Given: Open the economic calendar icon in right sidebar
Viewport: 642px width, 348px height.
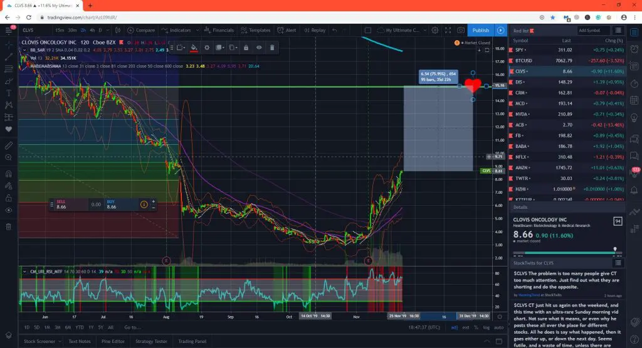Looking at the screenshot, I should [634, 101].
